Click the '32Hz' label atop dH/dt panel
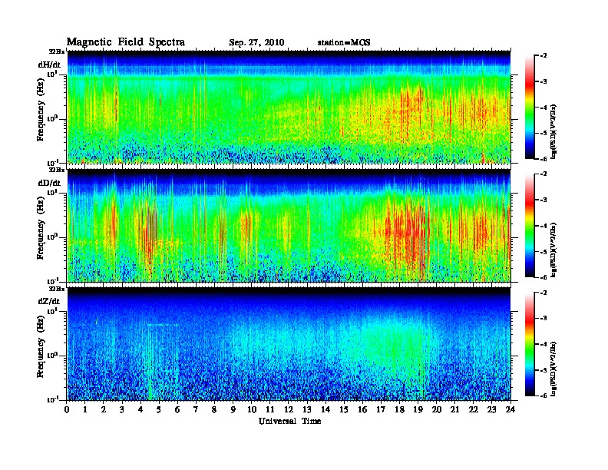608x470 pixels. 57,51
